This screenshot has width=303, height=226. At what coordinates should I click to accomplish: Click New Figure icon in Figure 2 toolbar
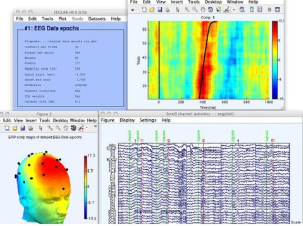[7, 128]
